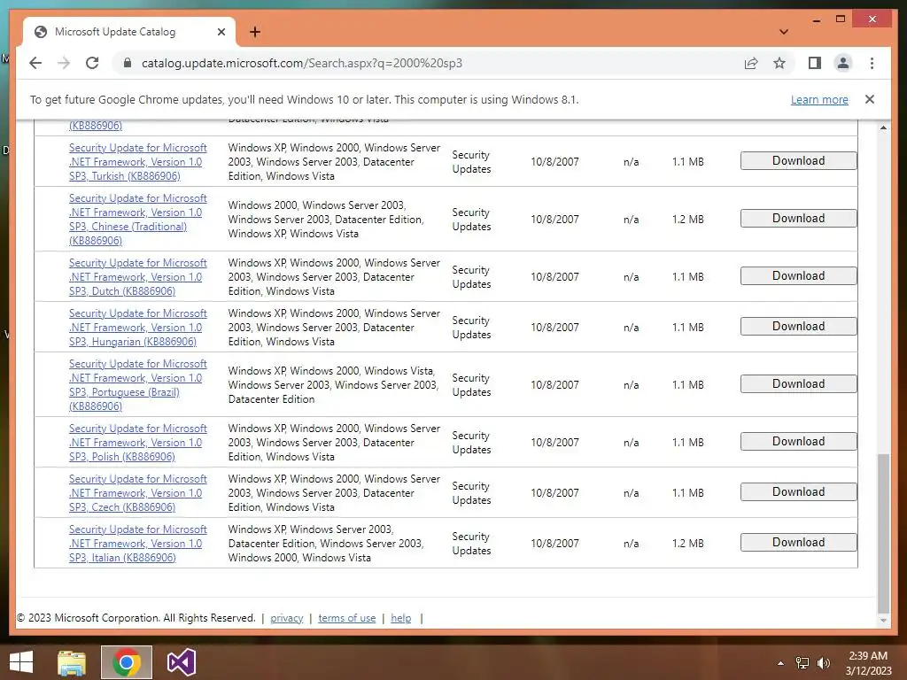Open File Explorer from taskbar
Viewport: 907px width, 680px height.
point(72,662)
